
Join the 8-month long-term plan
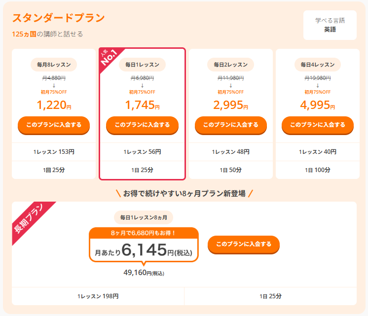(244, 244)
